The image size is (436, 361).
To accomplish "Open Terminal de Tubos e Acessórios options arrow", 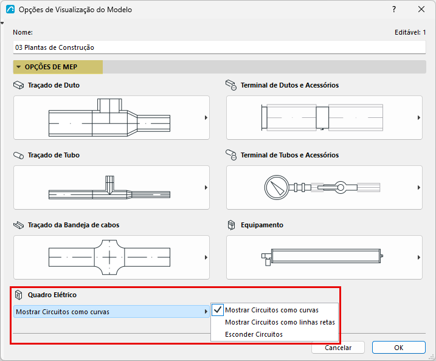I will (x=419, y=188).
